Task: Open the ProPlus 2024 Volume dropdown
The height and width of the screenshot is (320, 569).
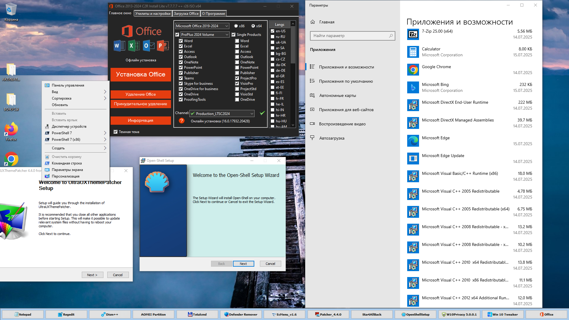Action: (204, 35)
